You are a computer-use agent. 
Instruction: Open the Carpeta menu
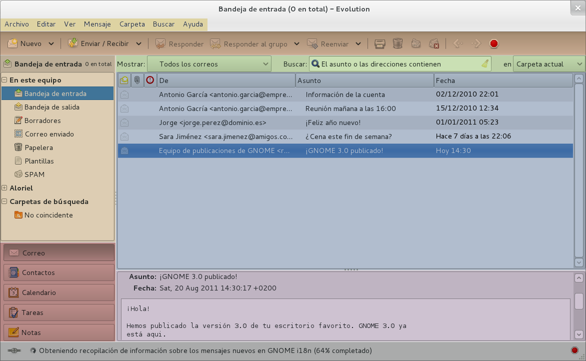tap(132, 24)
